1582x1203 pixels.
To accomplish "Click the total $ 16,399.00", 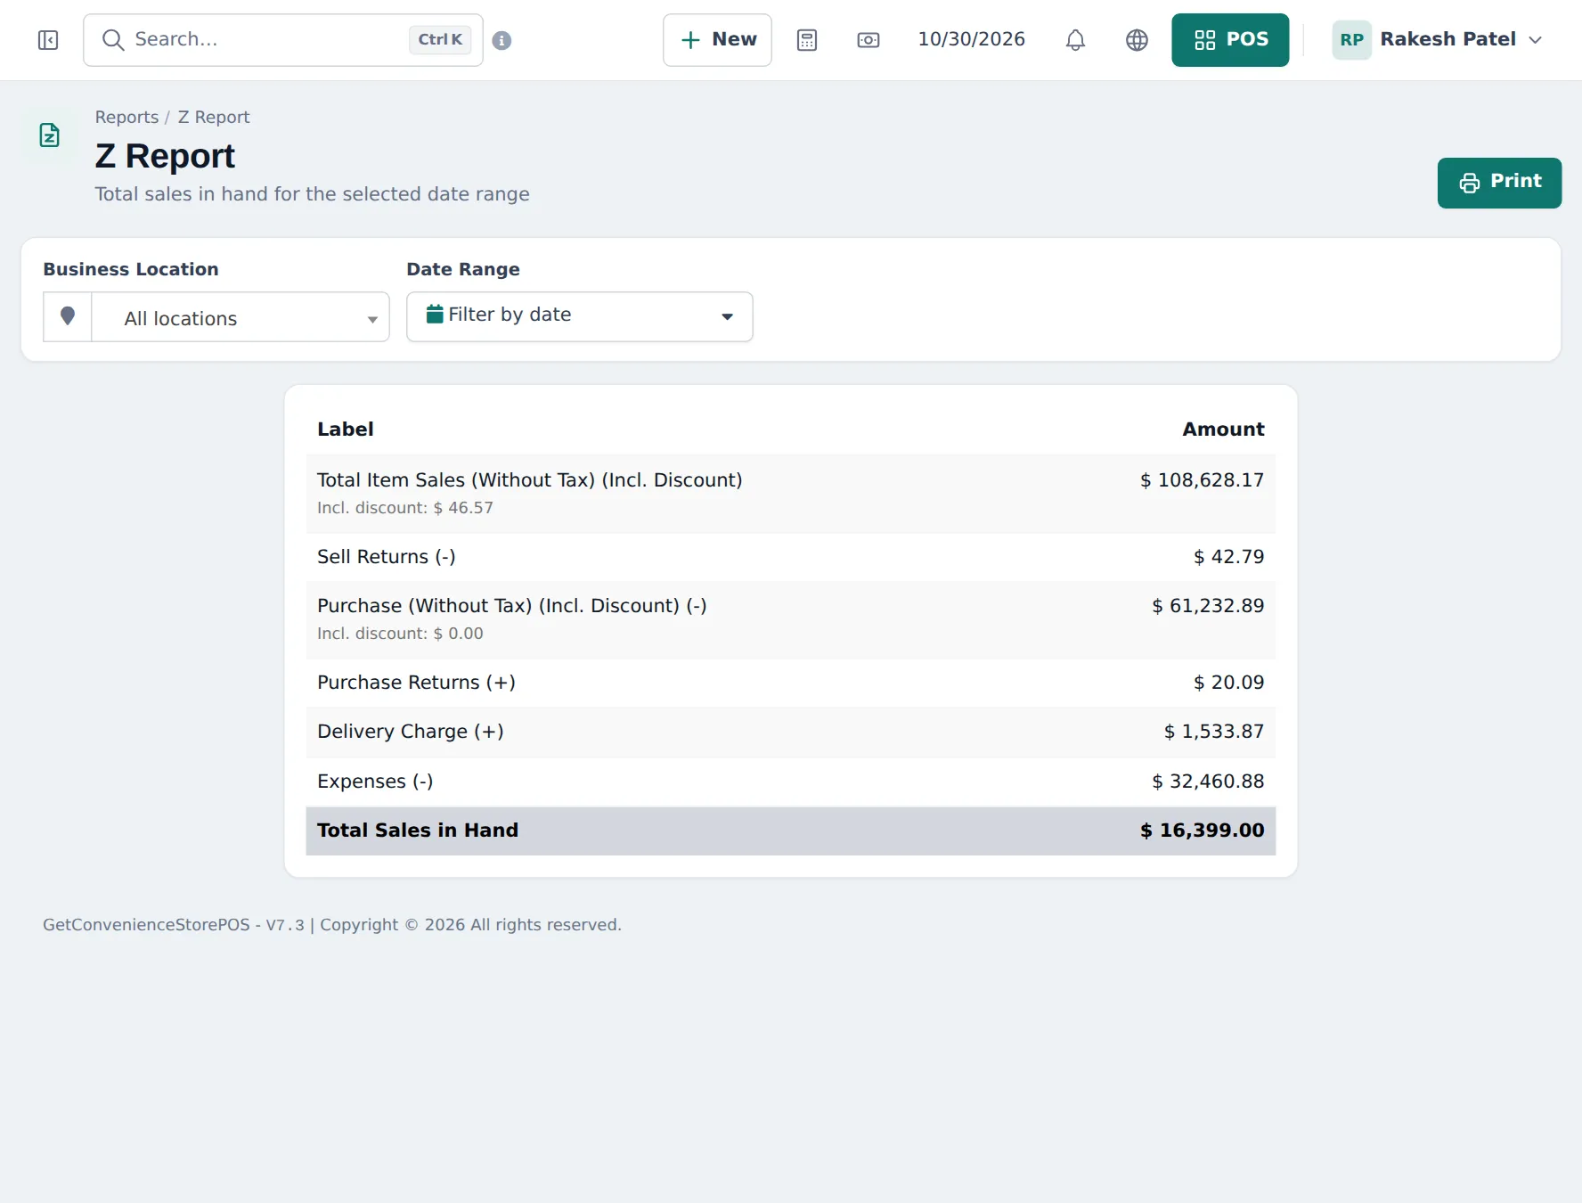I will (1202, 830).
